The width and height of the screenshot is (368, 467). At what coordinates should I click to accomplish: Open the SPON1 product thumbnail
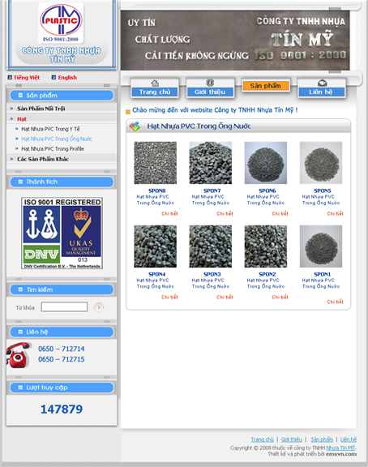pos(321,246)
